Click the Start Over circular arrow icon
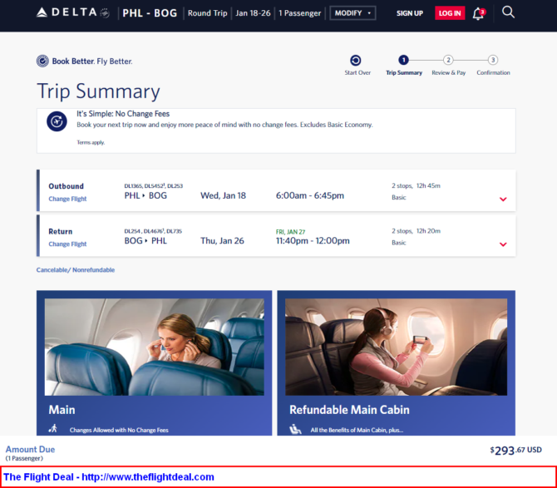The height and width of the screenshot is (488, 557). [356, 61]
